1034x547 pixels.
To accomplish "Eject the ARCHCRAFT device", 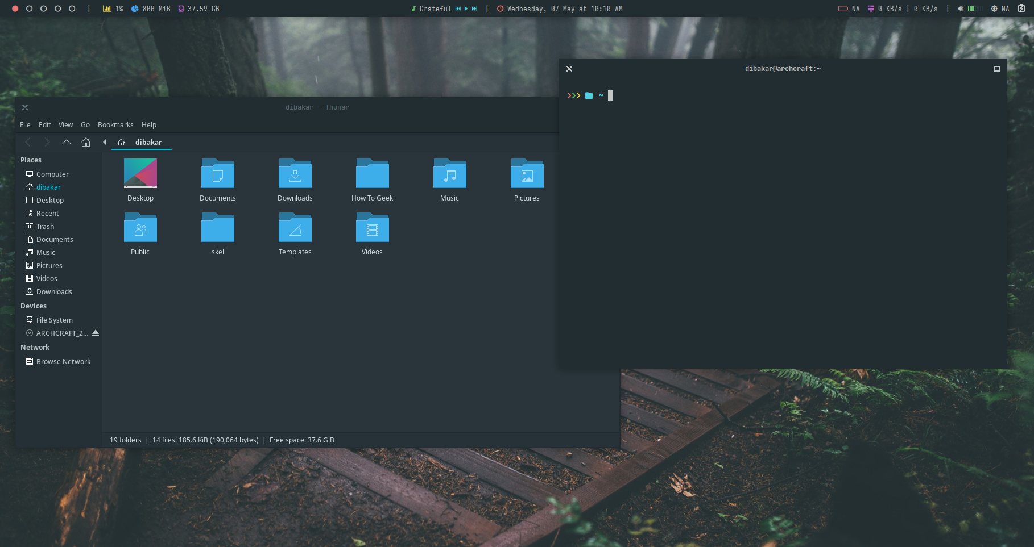I will tap(96, 333).
